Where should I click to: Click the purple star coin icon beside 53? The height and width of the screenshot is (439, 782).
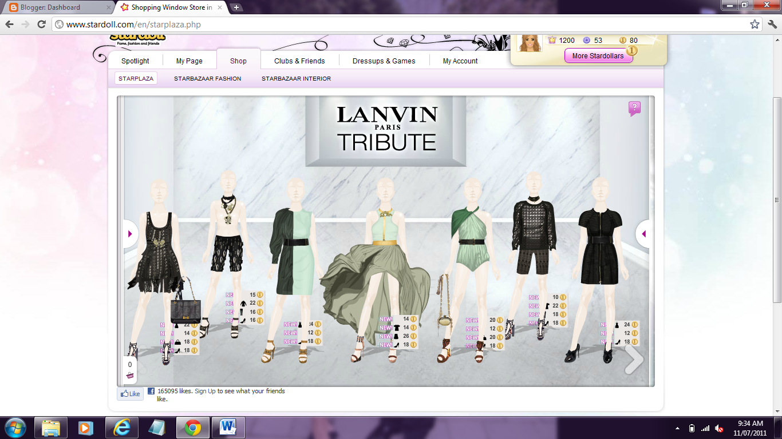(586, 40)
